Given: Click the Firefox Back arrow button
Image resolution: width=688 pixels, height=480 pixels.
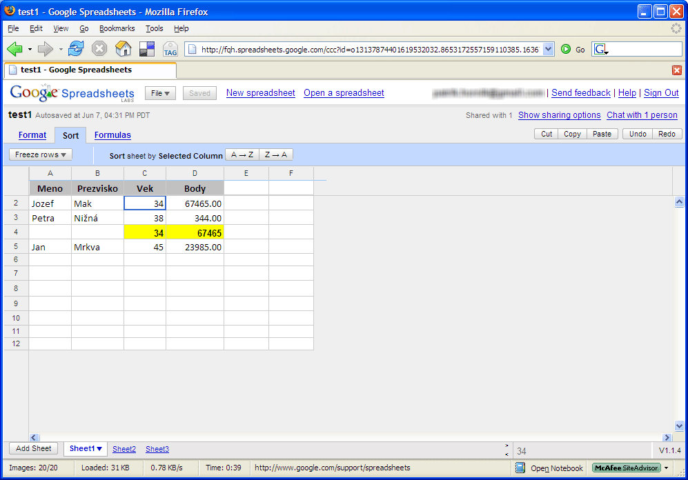Looking at the screenshot, I should tap(14, 49).
